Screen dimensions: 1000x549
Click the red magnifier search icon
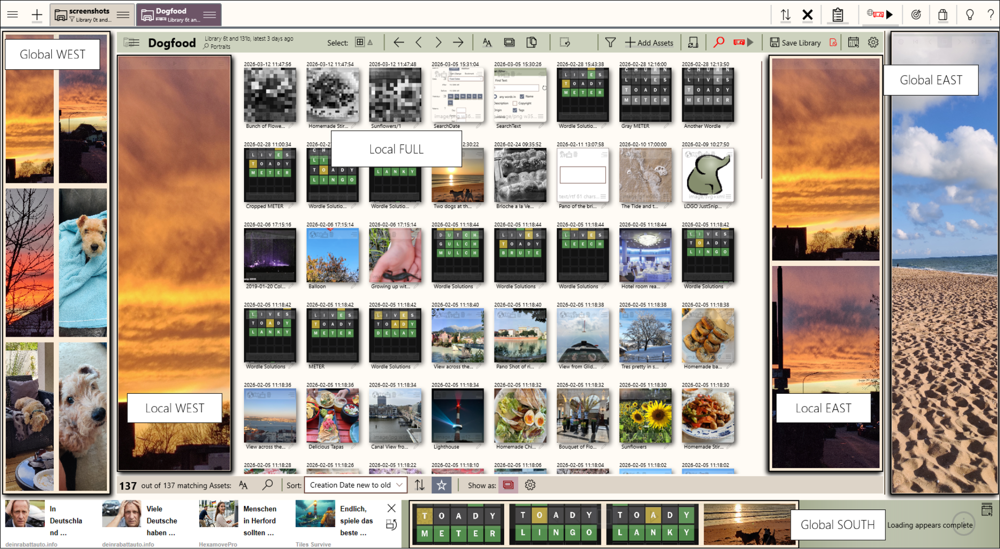718,43
